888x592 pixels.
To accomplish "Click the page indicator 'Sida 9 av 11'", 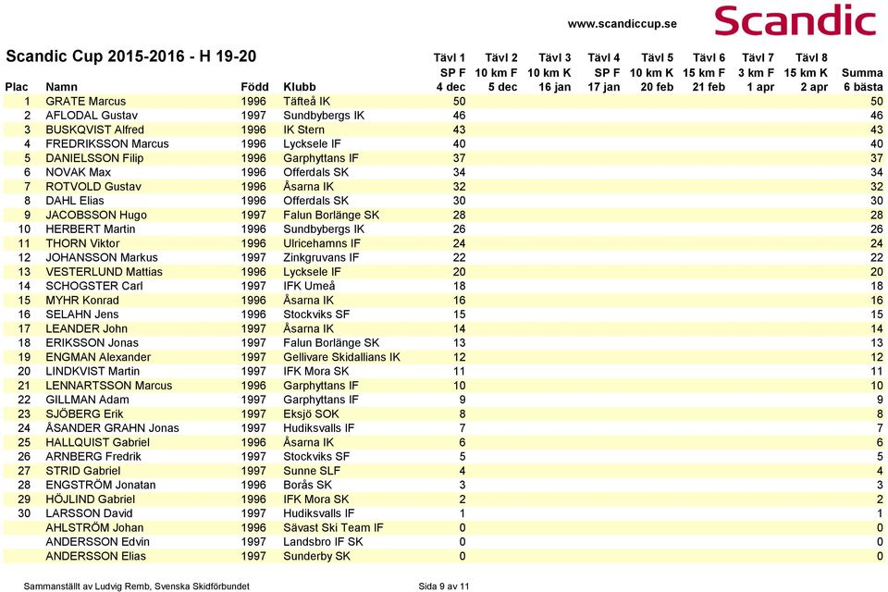I will click(443, 586).
